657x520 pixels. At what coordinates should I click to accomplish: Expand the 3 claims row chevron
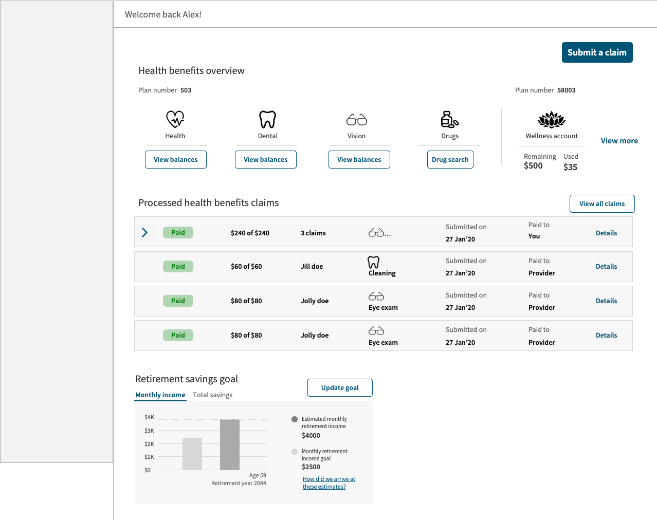[x=144, y=233]
